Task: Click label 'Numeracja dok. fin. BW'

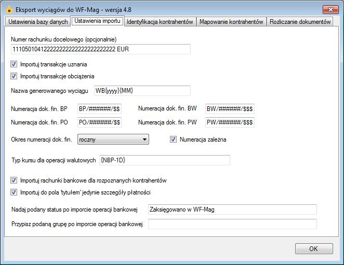Action: [167, 108]
